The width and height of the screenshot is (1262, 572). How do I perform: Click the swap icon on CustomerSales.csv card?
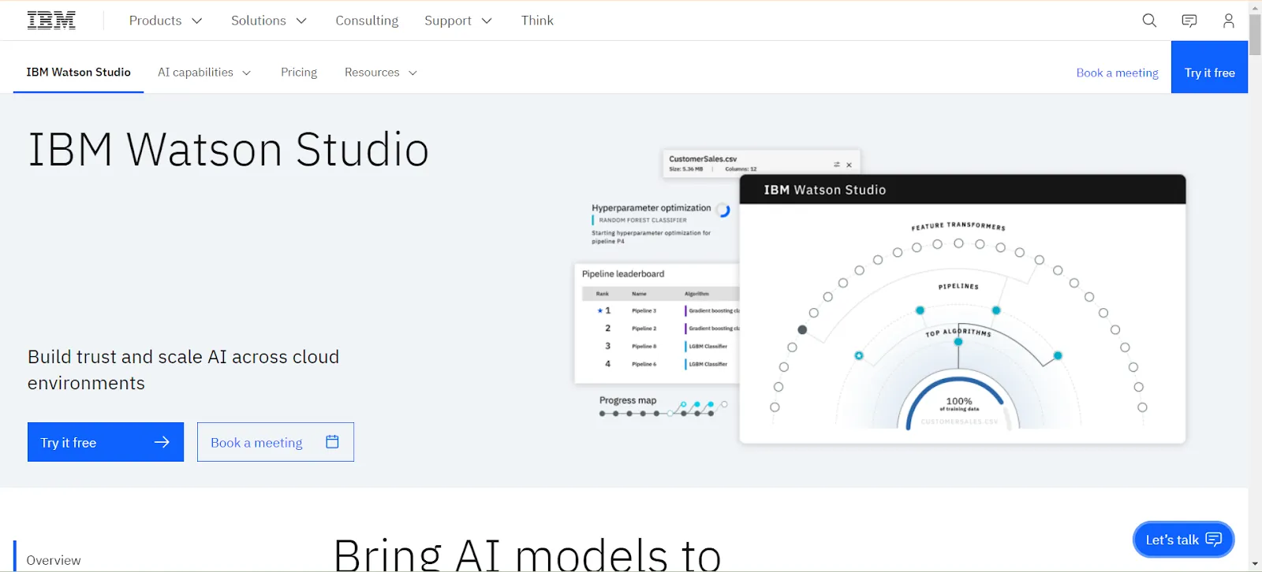click(837, 165)
